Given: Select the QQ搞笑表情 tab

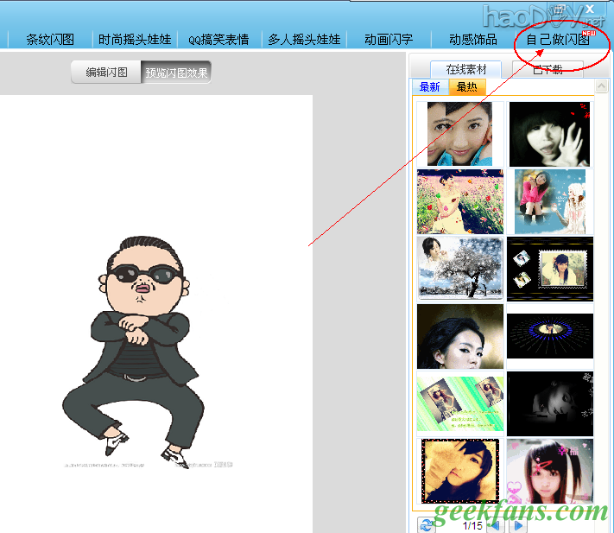Looking at the screenshot, I should (218, 39).
